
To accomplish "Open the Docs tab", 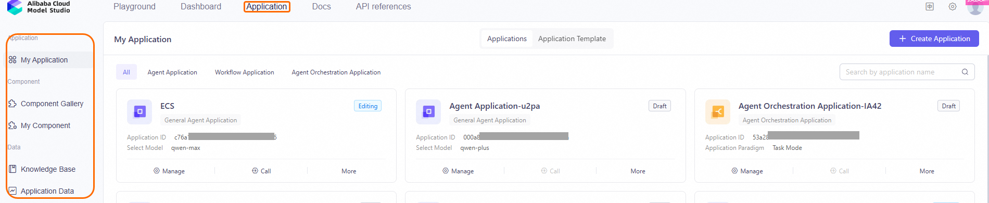I will point(321,7).
